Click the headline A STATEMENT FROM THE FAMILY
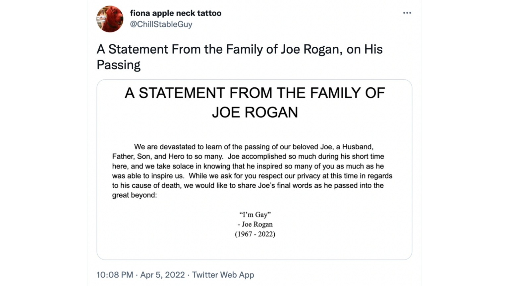 pos(254,93)
